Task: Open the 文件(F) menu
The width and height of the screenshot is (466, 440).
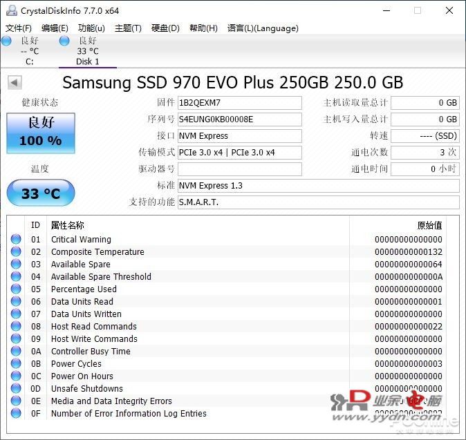Action: [x=19, y=28]
